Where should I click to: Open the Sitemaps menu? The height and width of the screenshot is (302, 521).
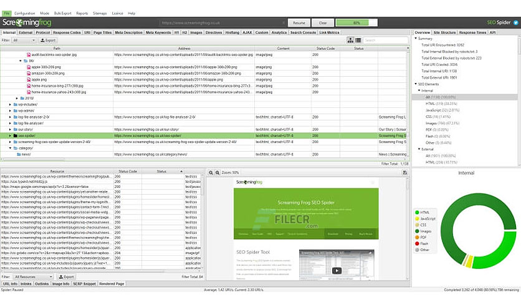[x=100, y=13]
